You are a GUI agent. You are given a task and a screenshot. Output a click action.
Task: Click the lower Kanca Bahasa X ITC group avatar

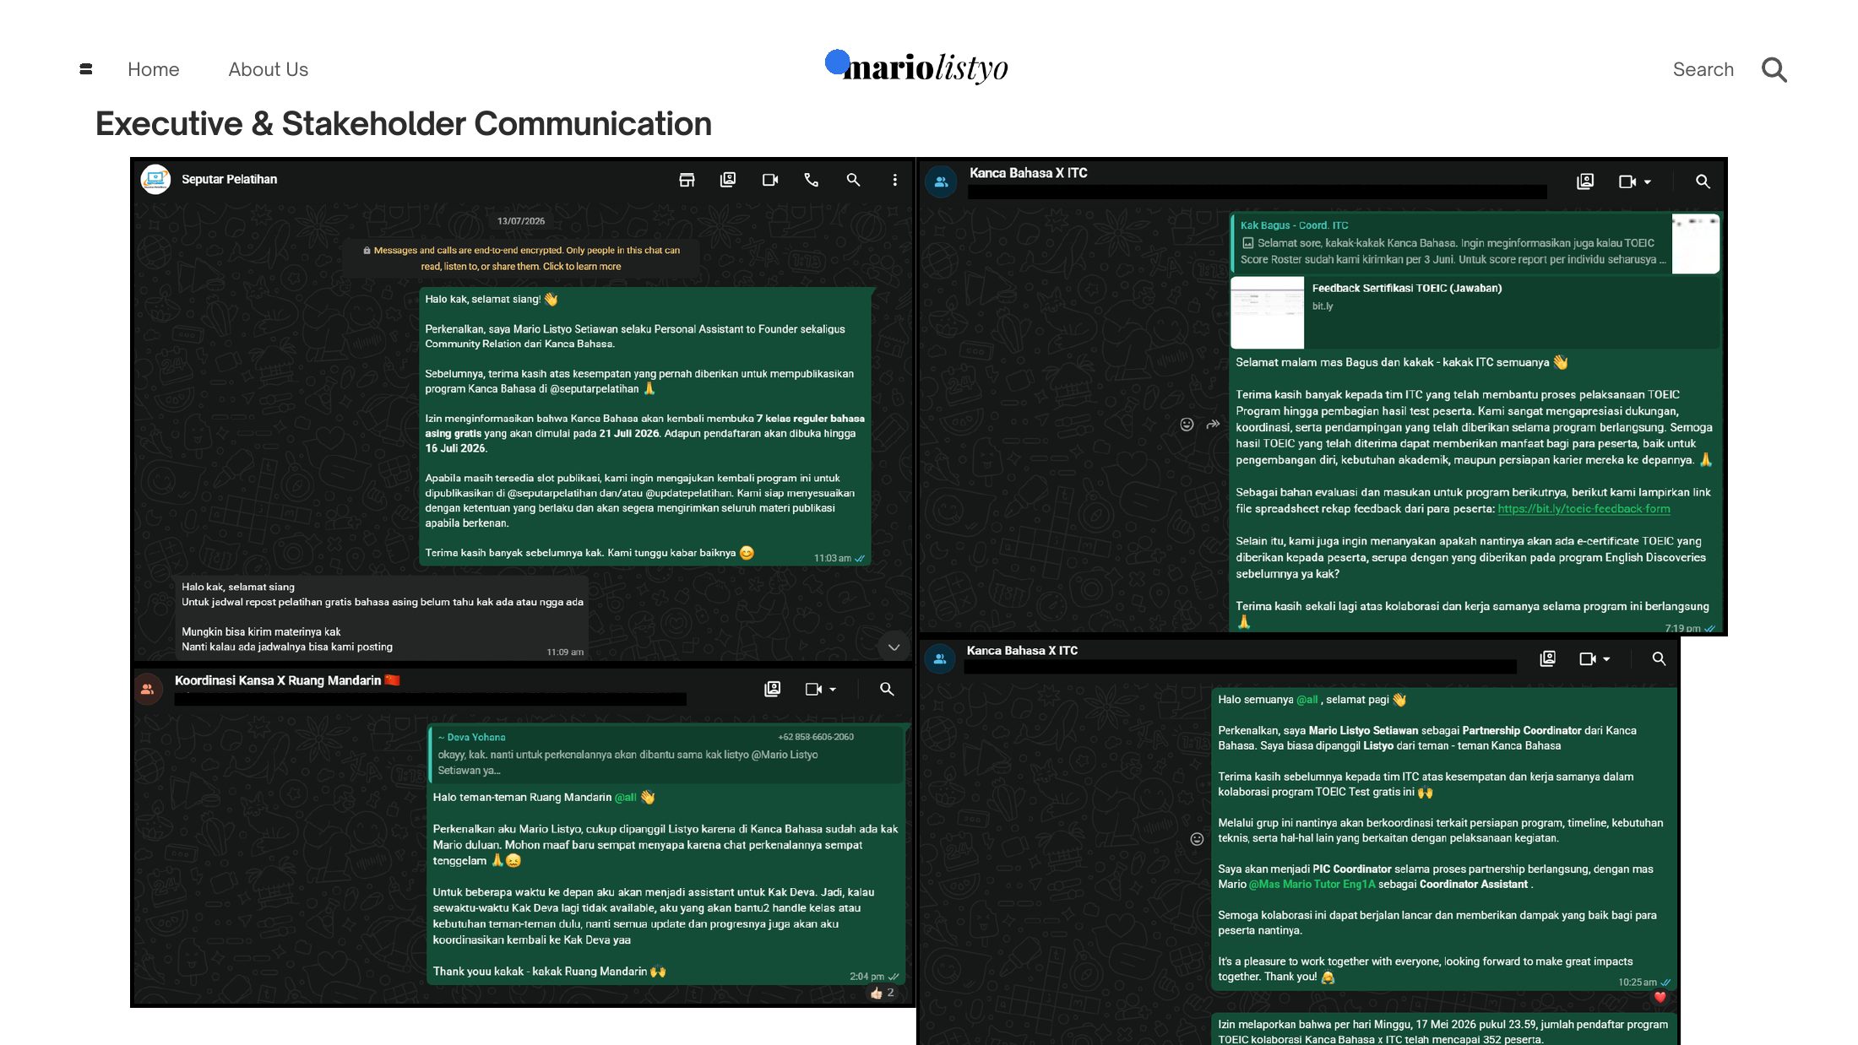[x=939, y=659]
